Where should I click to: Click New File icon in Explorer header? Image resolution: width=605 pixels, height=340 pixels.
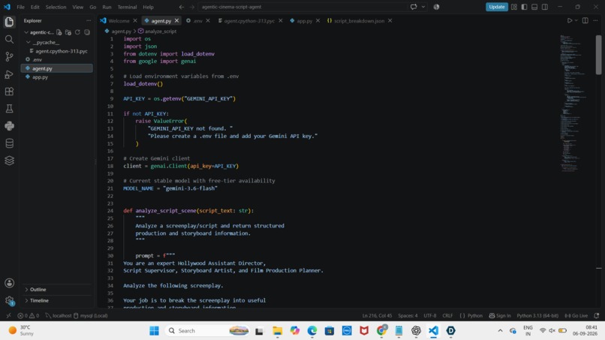59,32
